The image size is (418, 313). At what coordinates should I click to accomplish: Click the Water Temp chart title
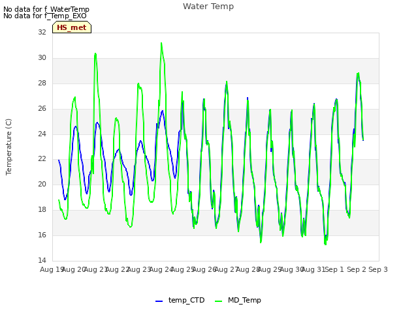pyautogui.click(x=208, y=6)
